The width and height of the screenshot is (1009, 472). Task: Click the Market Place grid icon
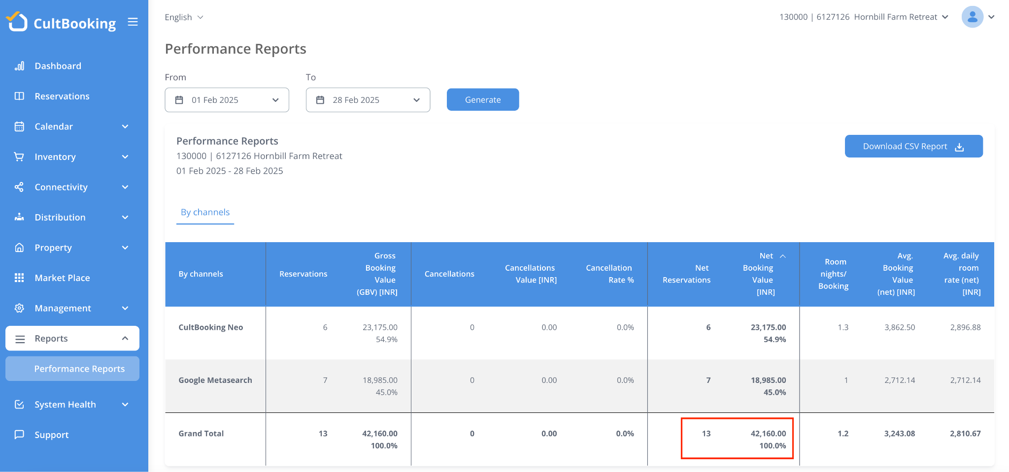19,278
